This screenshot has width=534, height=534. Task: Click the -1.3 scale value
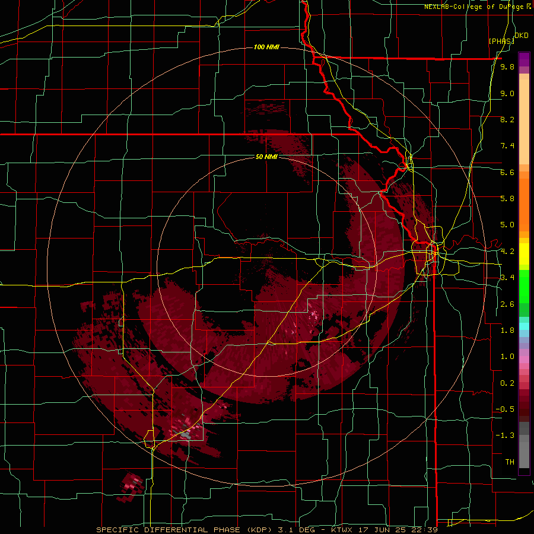pyautogui.click(x=505, y=436)
